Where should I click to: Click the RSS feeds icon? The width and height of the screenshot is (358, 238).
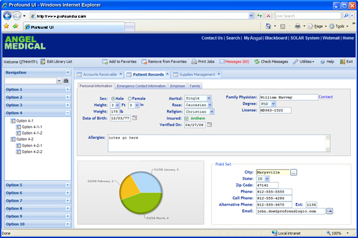point(282,27)
